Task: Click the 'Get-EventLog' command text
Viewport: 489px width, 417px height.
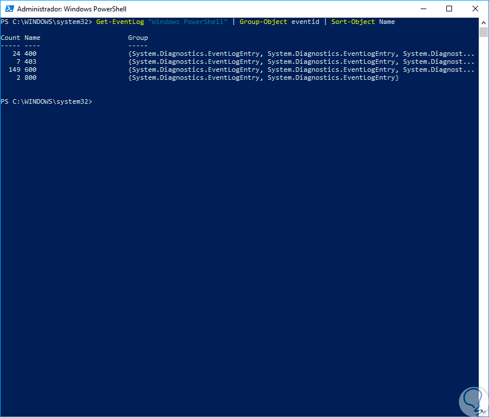Action: tap(120, 22)
